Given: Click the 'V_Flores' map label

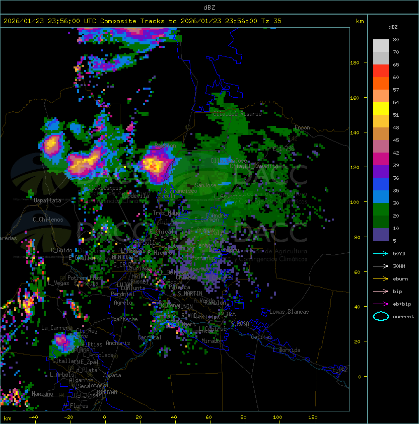Looking at the screenshot, I should [x=76, y=406].
